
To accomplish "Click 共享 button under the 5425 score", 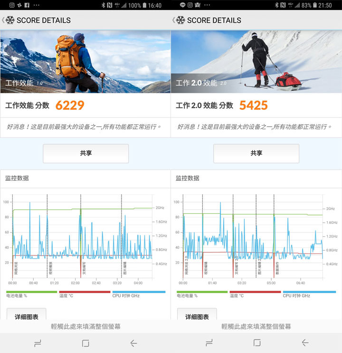I will click(256, 153).
